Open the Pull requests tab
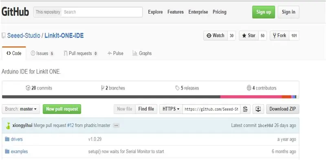 click(x=80, y=53)
